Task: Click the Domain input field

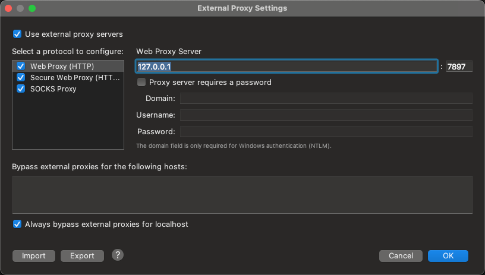Action: coord(326,98)
